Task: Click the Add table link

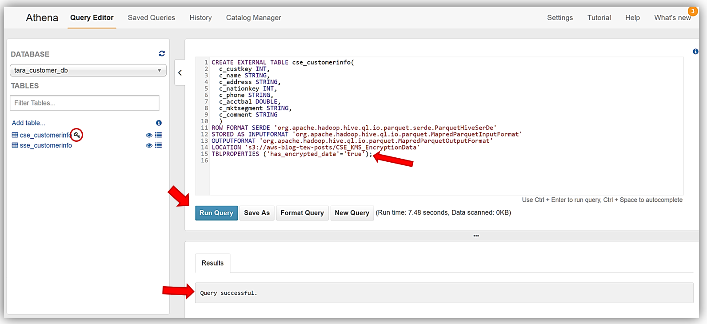Action: [28, 123]
